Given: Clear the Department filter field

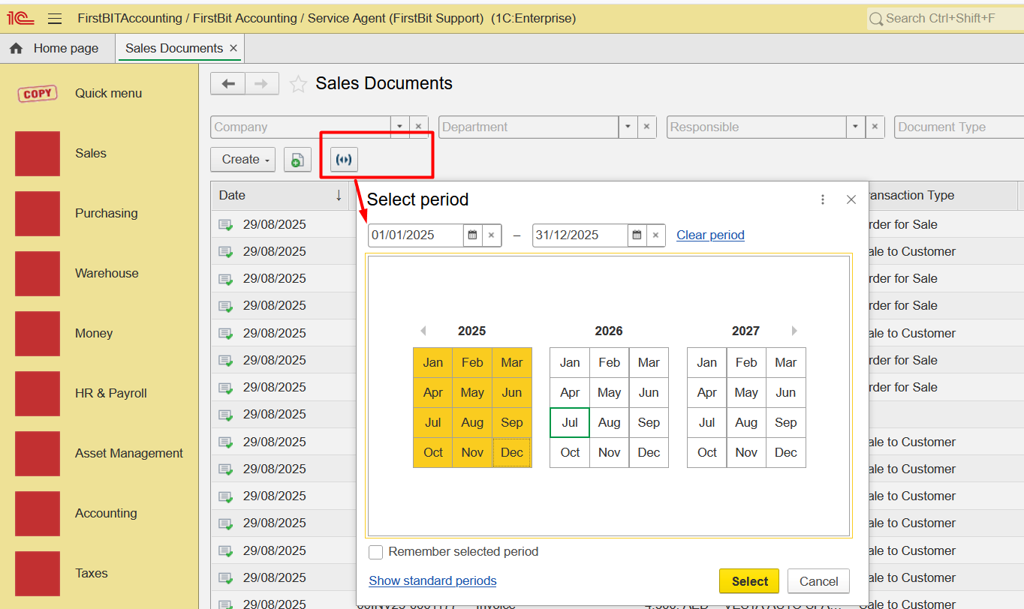Looking at the screenshot, I should [x=647, y=127].
